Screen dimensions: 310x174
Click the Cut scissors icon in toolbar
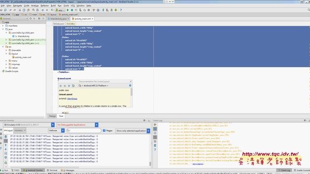(x=20, y=10)
